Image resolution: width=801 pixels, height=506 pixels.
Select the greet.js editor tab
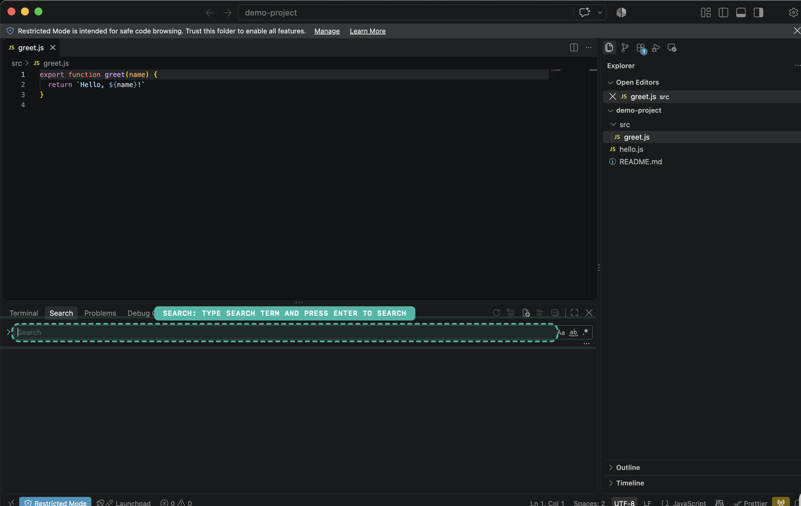point(30,48)
